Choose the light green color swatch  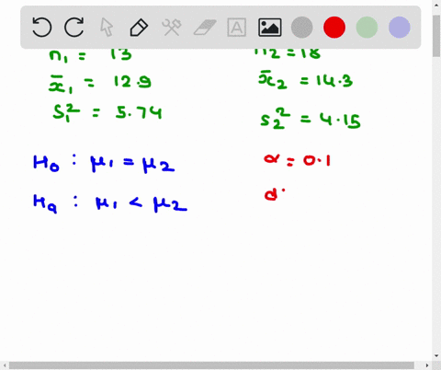367,28
